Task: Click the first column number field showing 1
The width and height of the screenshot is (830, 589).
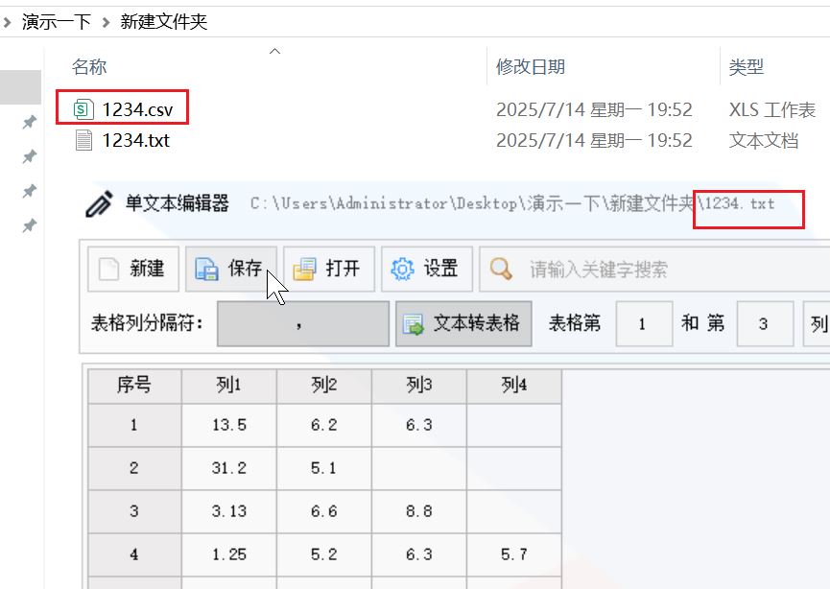Action: click(643, 324)
